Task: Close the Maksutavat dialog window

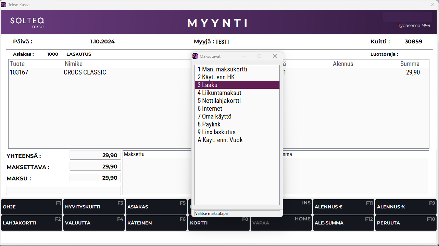Action: [x=275, y=56]
